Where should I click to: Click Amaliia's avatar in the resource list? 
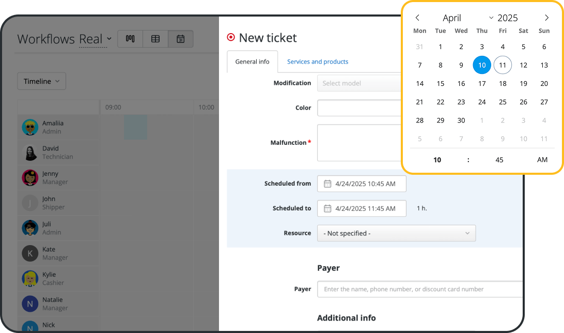(x=31, y=127)
